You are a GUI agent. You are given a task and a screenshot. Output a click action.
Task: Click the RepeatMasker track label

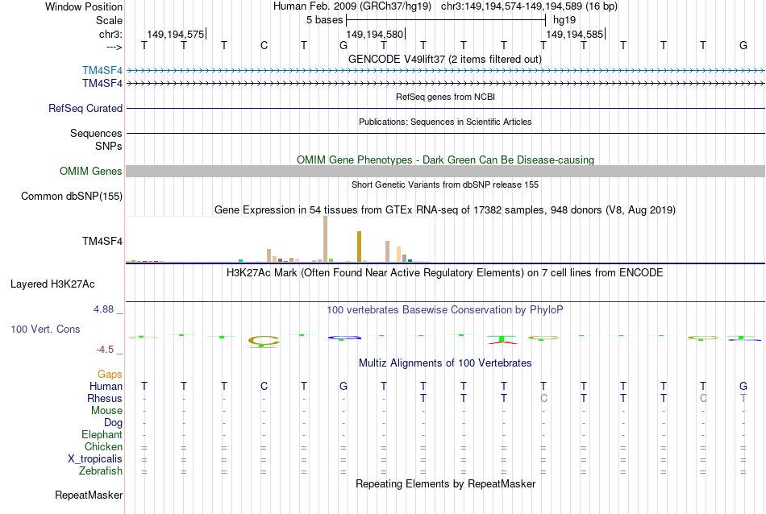[x=89, y=495]
